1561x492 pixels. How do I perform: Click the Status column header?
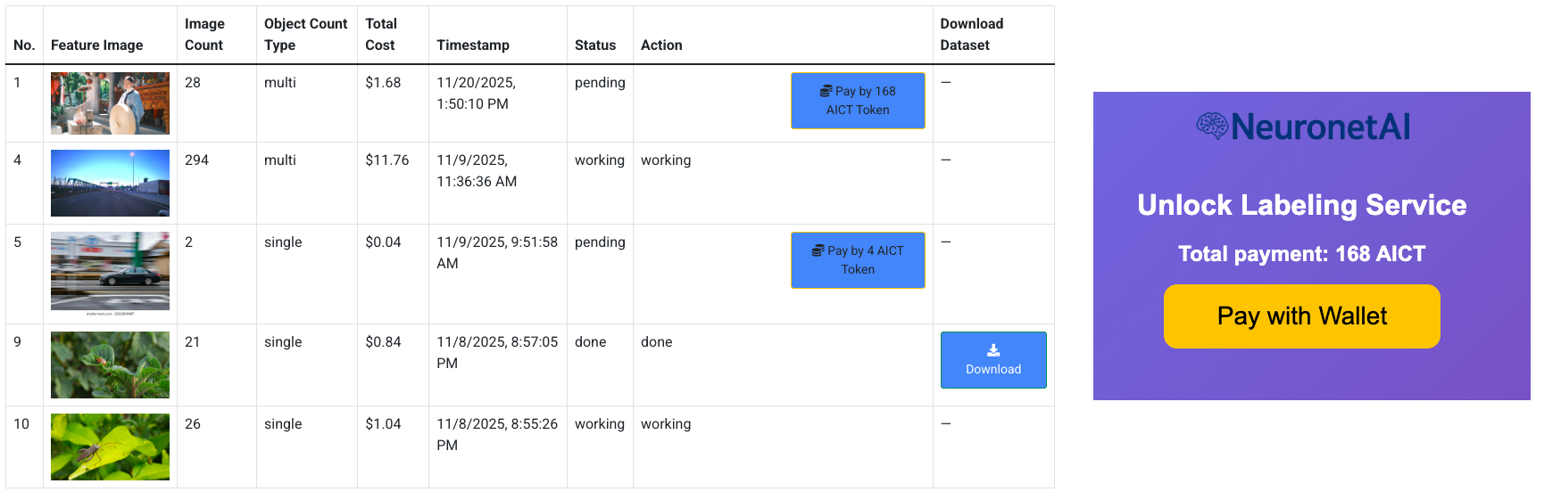(595, 45)
